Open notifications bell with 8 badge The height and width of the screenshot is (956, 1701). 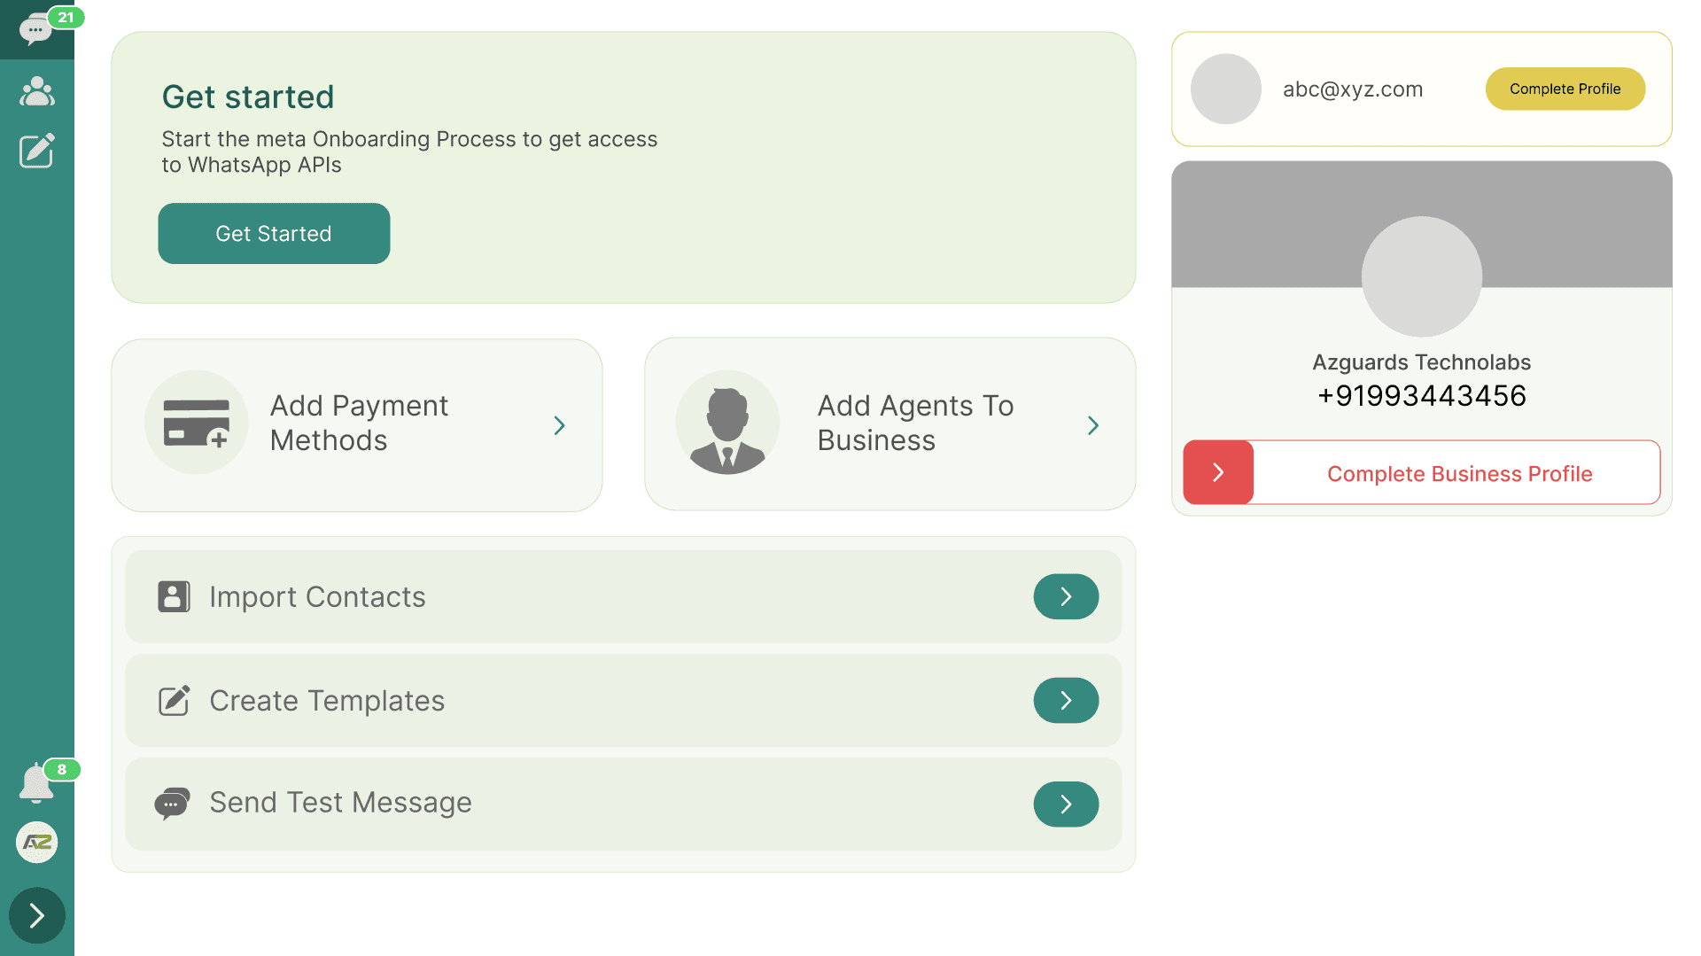click(x=36, y=782)
